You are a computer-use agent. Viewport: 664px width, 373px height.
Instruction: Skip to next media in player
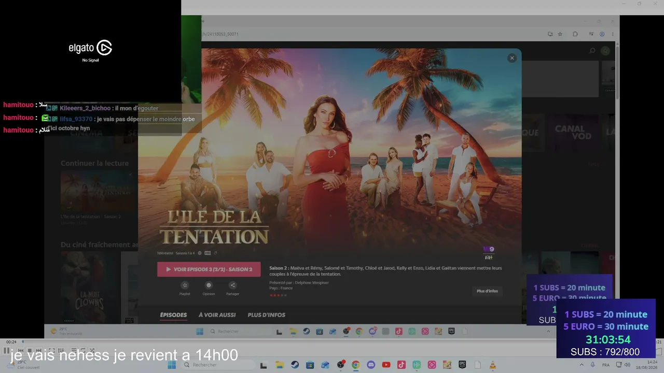pos(39,351)
